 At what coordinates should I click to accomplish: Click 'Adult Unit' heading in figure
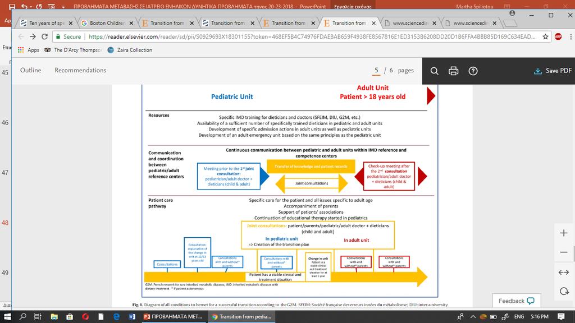point(373,88)
